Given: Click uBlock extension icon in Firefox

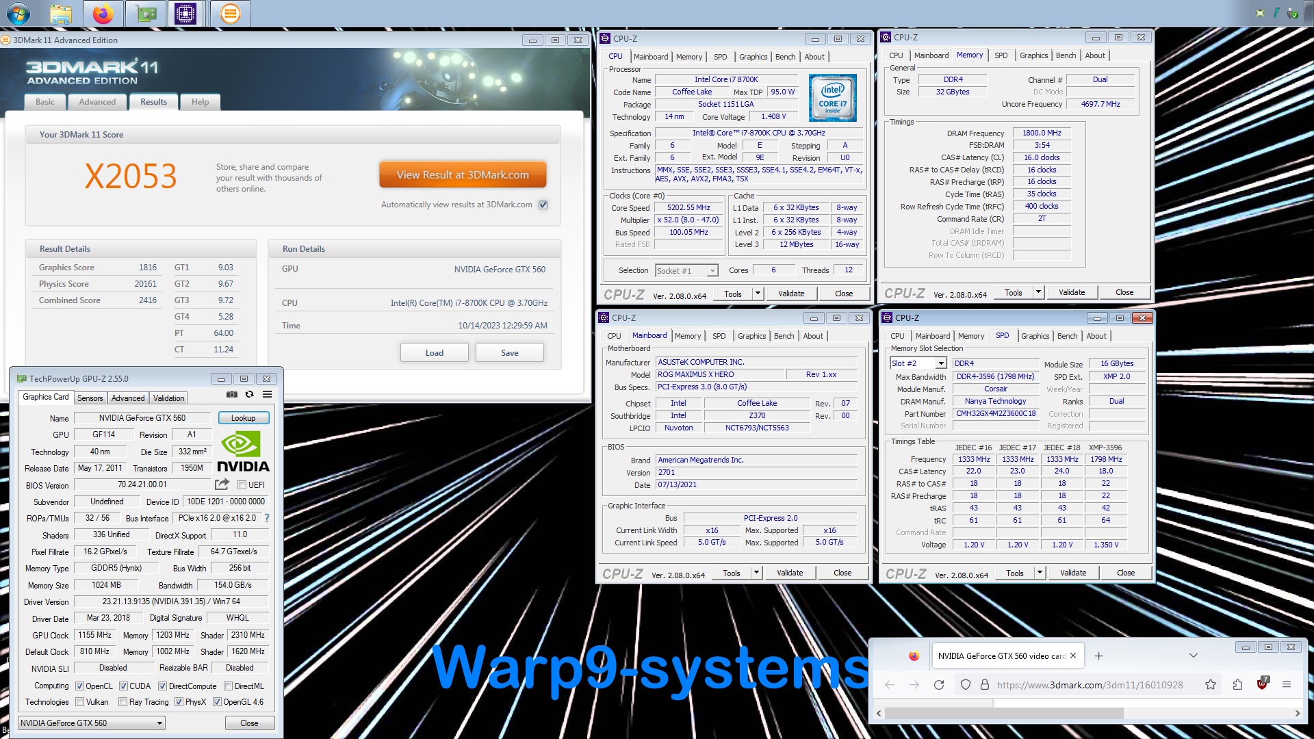Looking at the screenshot, I should click(x=1263, y=684).
